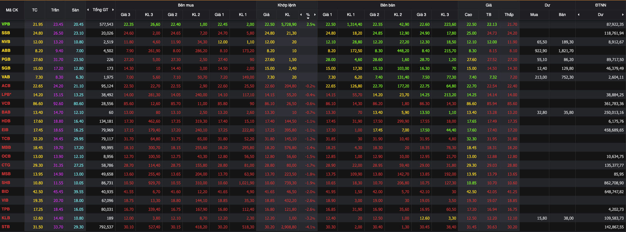Click left arrow beside ĐTNN Dư header
This screenshot has width=626, height=232.
click(579, 15)
